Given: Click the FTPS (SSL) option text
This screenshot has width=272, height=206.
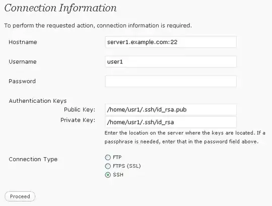Looking at the screenshot, I should coord(127,166).
